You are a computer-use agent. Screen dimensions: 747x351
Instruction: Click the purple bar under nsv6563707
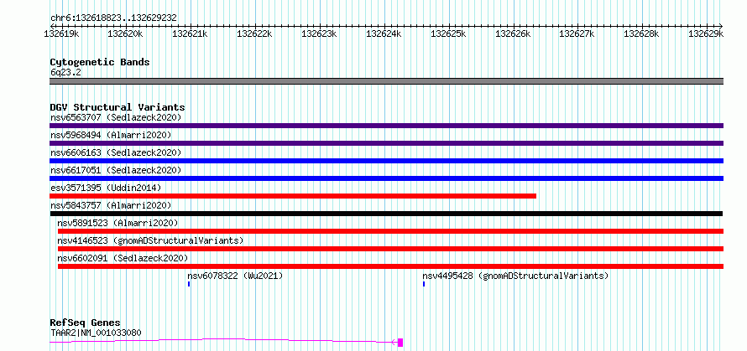386,126
